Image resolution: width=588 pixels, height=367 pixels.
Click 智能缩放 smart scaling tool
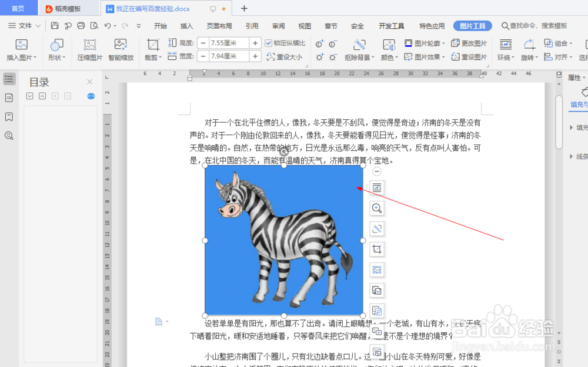click(121, 49)
